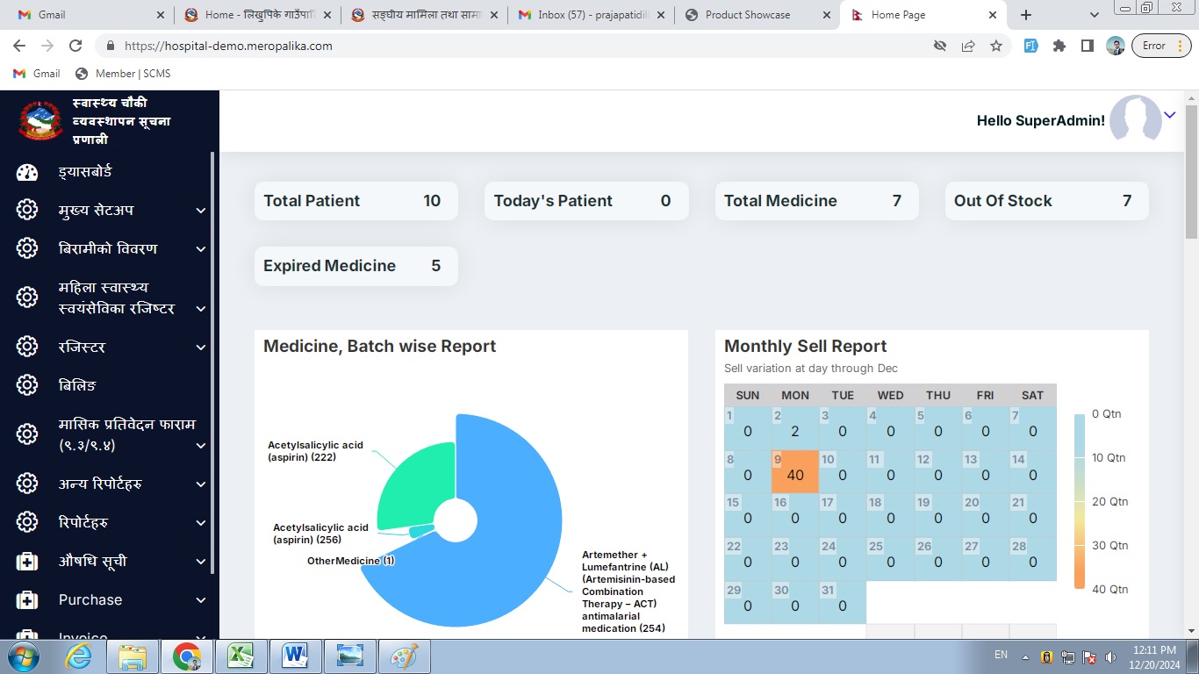Screen dimensions: 1199x674
Task: Click the browser reload page icon
Action: [x=75, y=46]
